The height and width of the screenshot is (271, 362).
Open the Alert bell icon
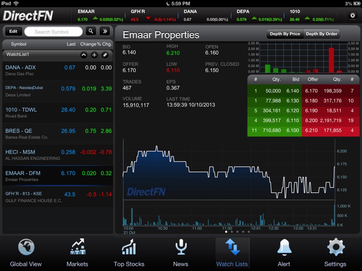(284, 247)
